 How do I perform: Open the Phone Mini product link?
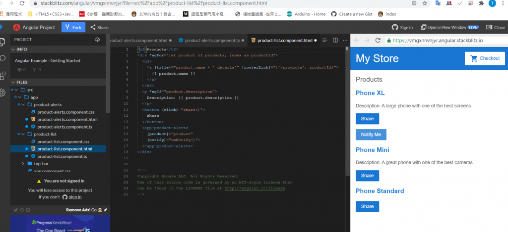373,150
